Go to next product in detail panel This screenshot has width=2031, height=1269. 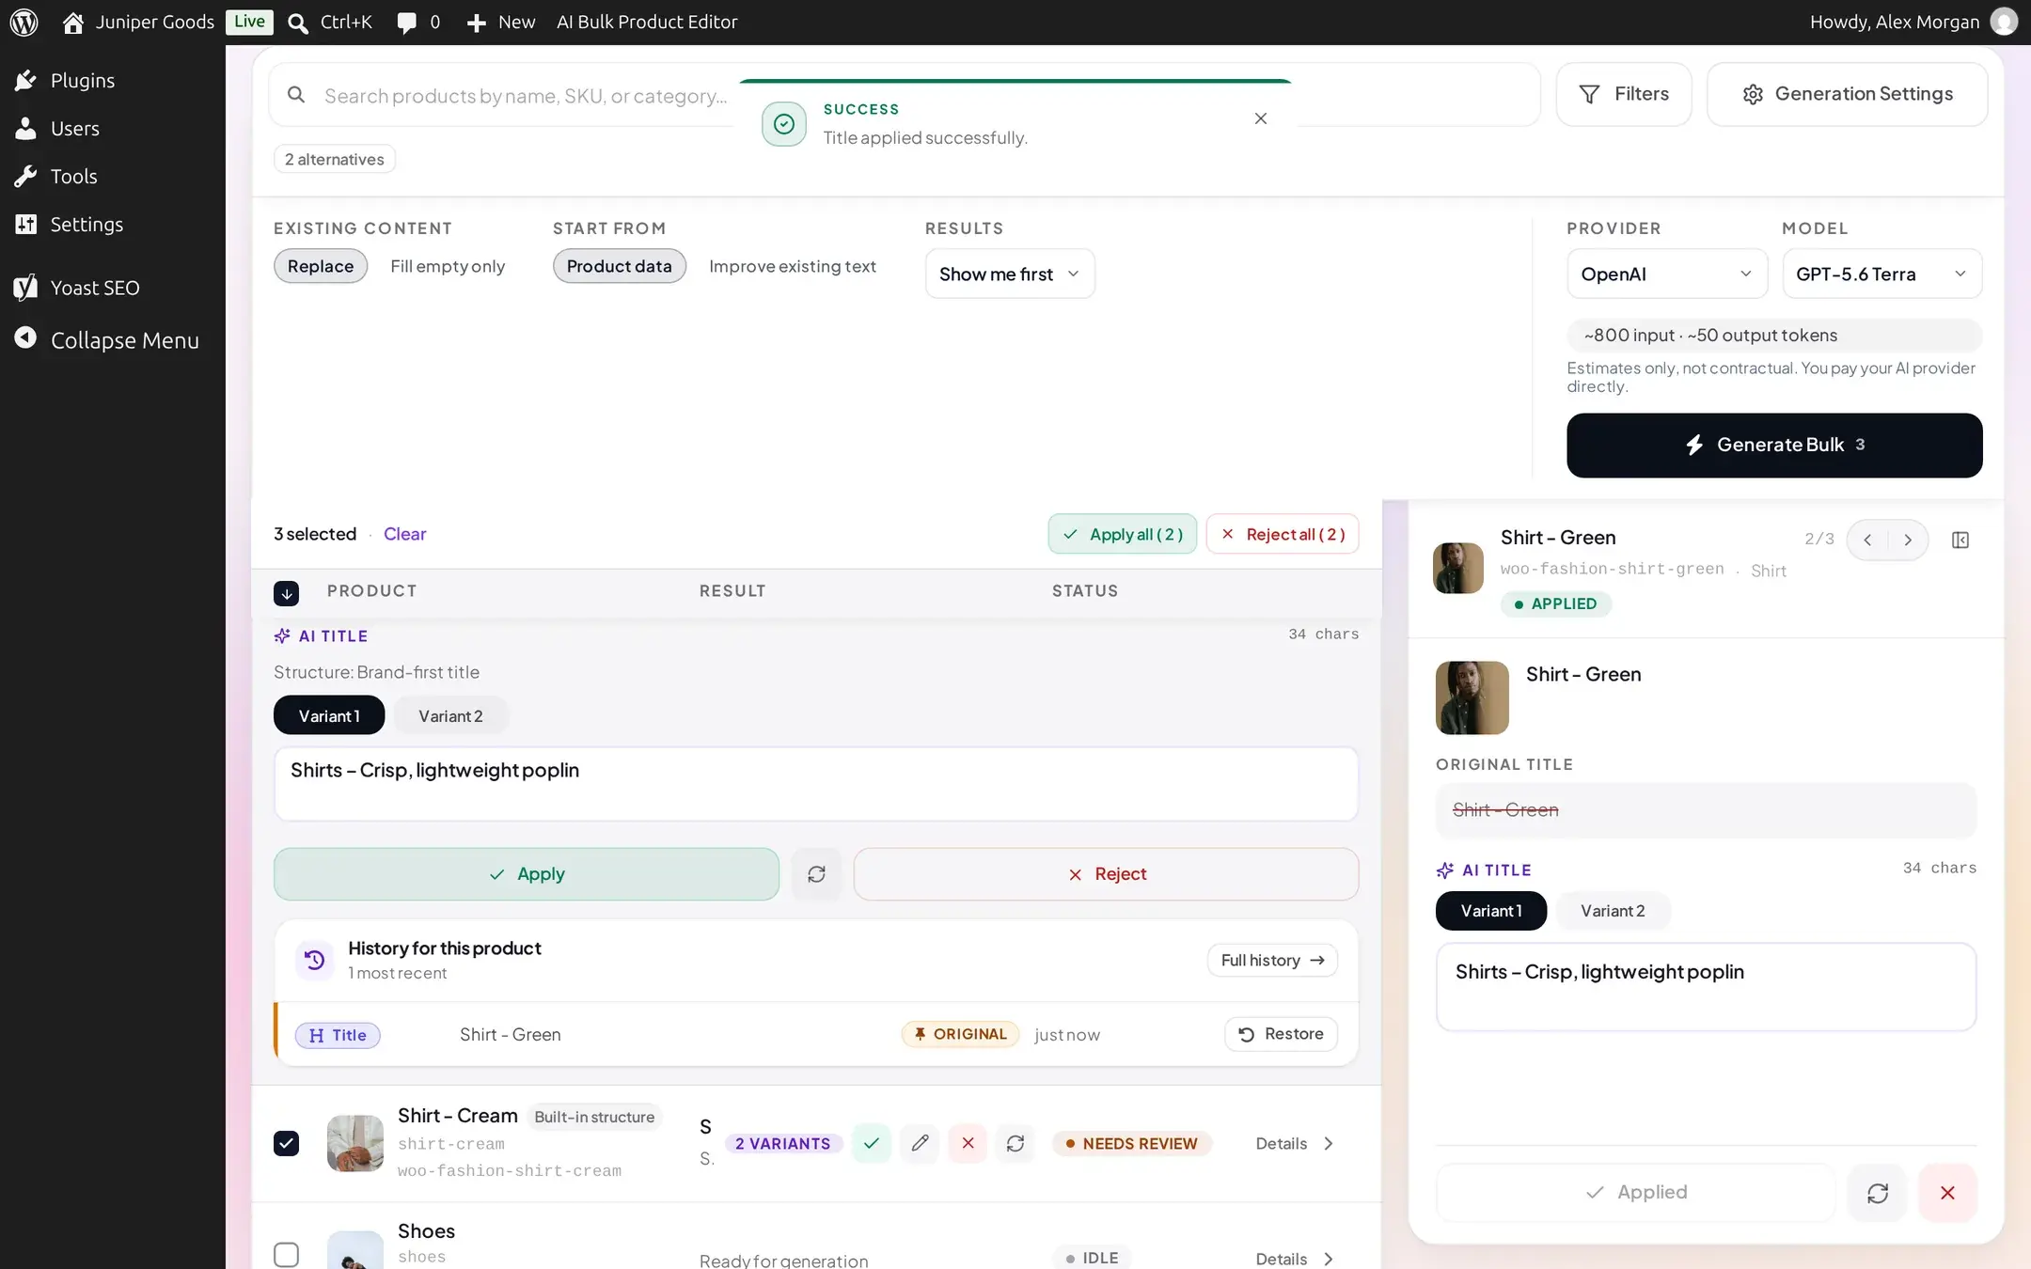click(1908, 540)
